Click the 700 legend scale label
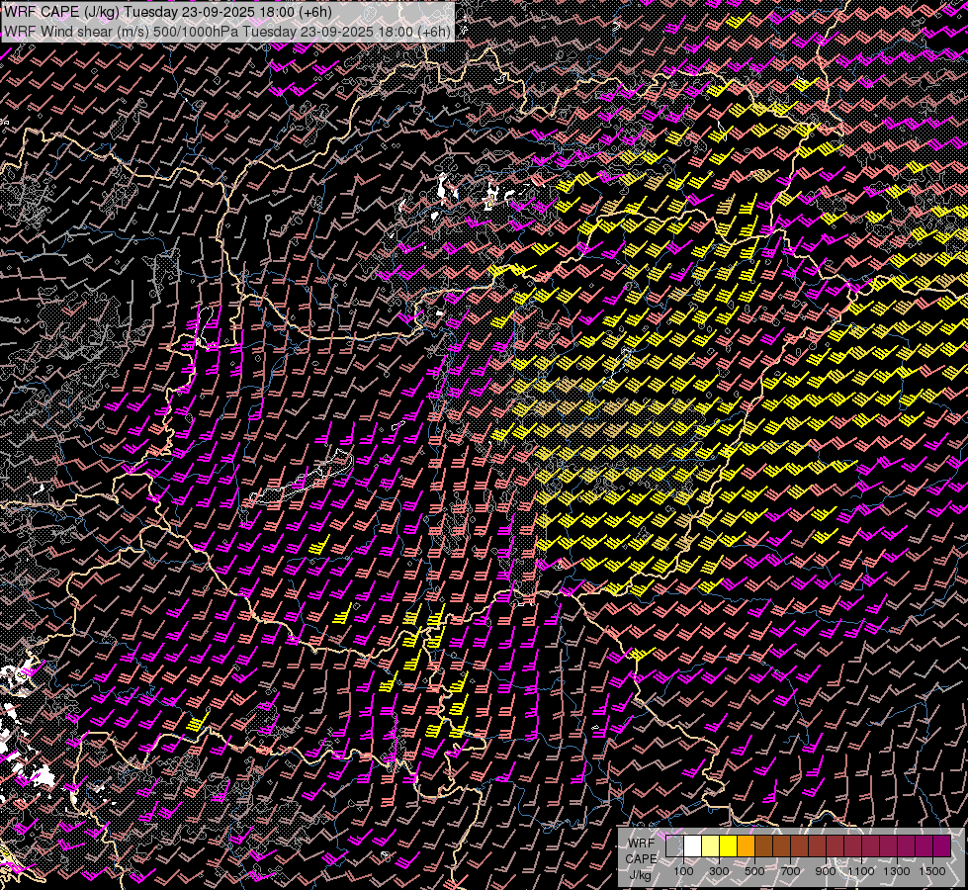This screenshot has height=890, width=968. (790, 871)
